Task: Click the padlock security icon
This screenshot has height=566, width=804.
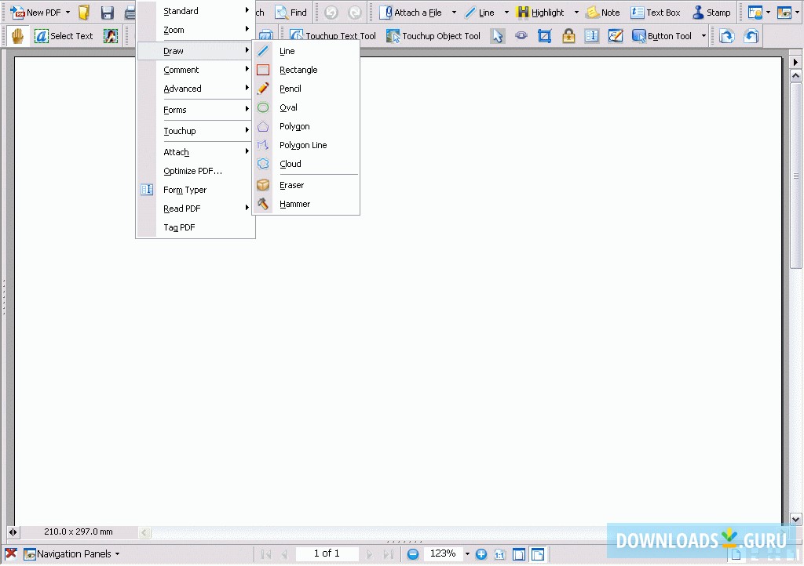Action: tap(568, 36)
